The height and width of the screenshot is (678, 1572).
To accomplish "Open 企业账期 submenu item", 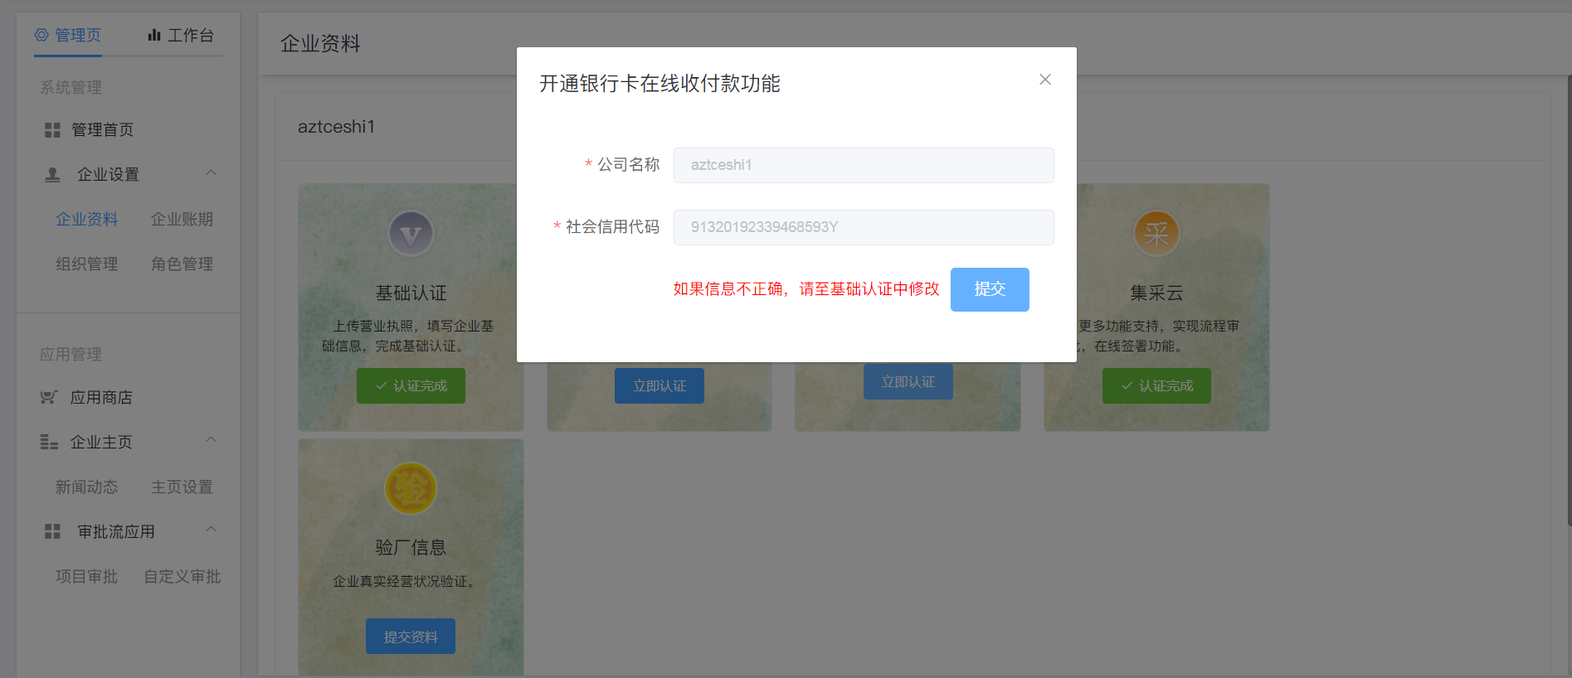I will pyautogui.click(x=182, y=220).
